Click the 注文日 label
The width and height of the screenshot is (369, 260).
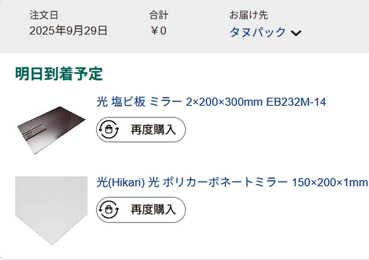click(x=44, y=15)
